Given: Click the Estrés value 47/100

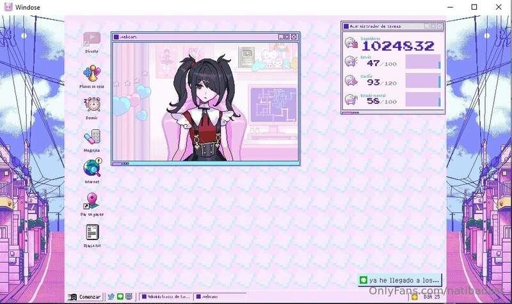Looking at the screenshot, I should (x=381, y=63).
